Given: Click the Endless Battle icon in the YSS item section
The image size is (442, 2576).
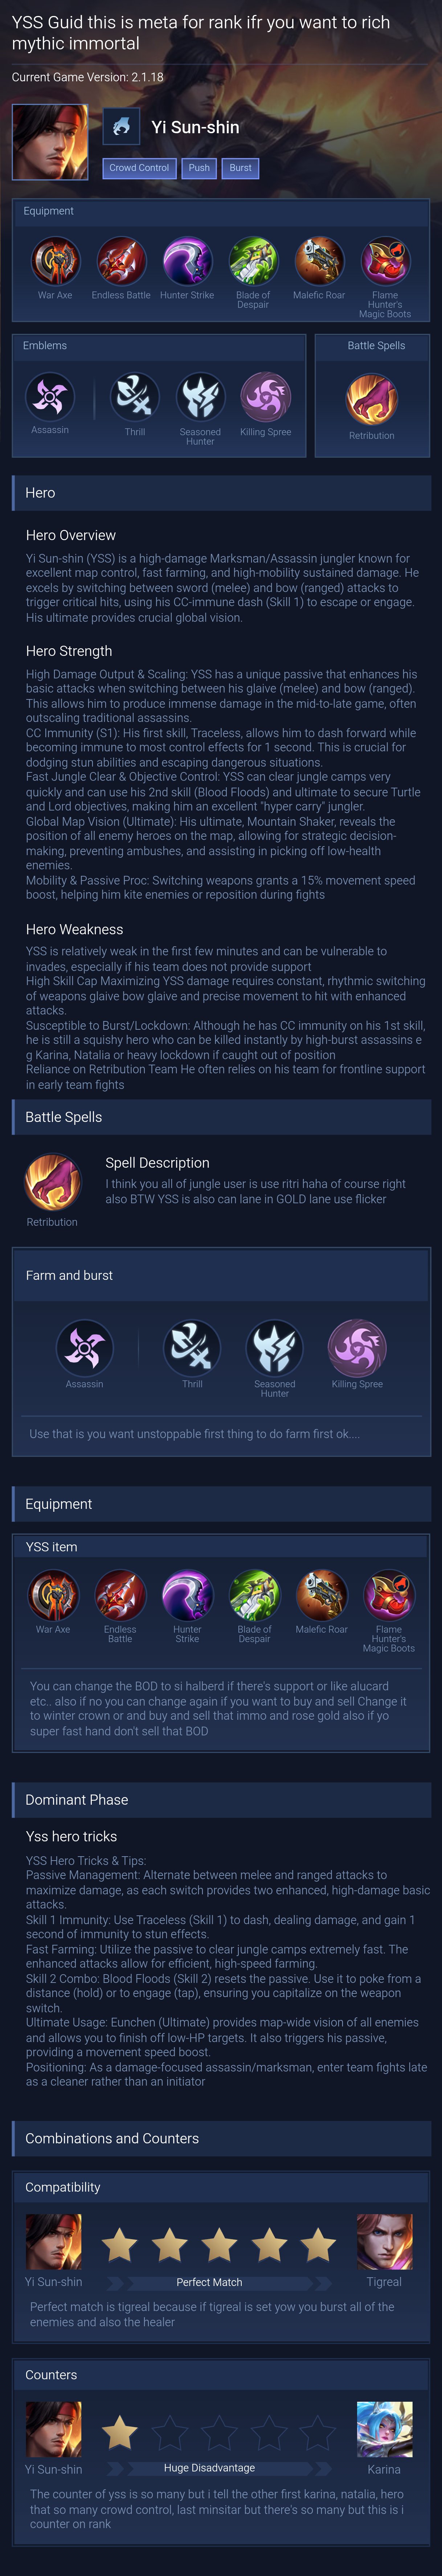Looking at the screenshot, I should tap(120, 1596).
